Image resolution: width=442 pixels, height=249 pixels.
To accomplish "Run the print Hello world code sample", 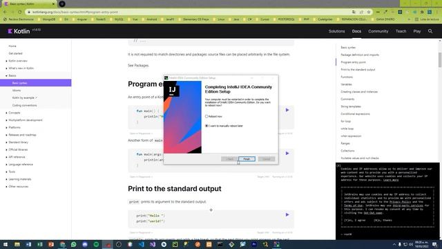I will coord(287,215).
